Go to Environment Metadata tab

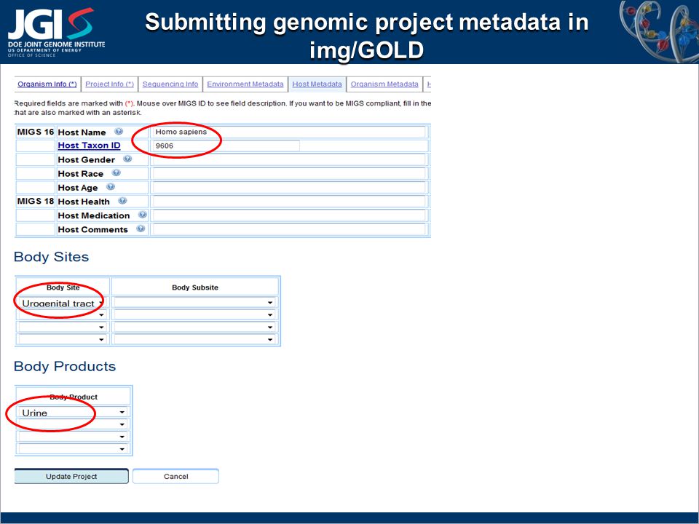[245, 84]
